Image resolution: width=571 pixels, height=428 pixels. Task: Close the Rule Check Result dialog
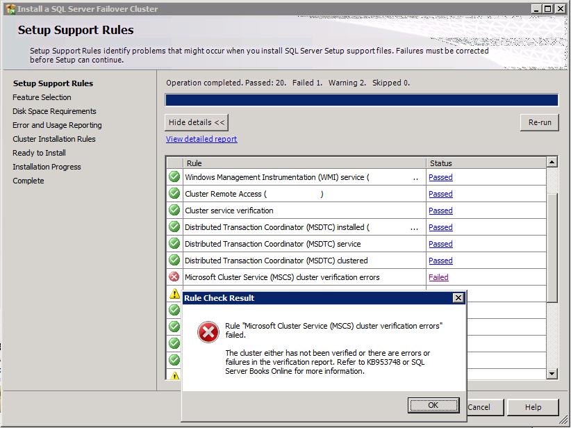coord(458,298)
